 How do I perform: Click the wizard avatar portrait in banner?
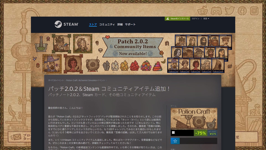(52, 64)
